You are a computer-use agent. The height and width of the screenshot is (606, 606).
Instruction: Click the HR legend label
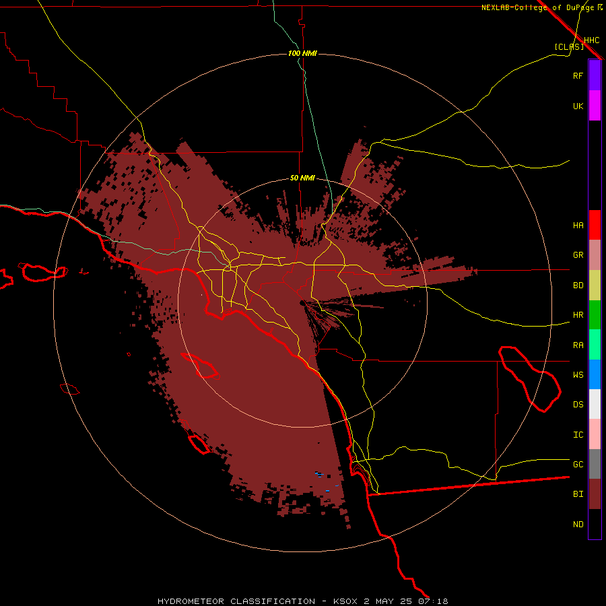(x=578, y=315)
